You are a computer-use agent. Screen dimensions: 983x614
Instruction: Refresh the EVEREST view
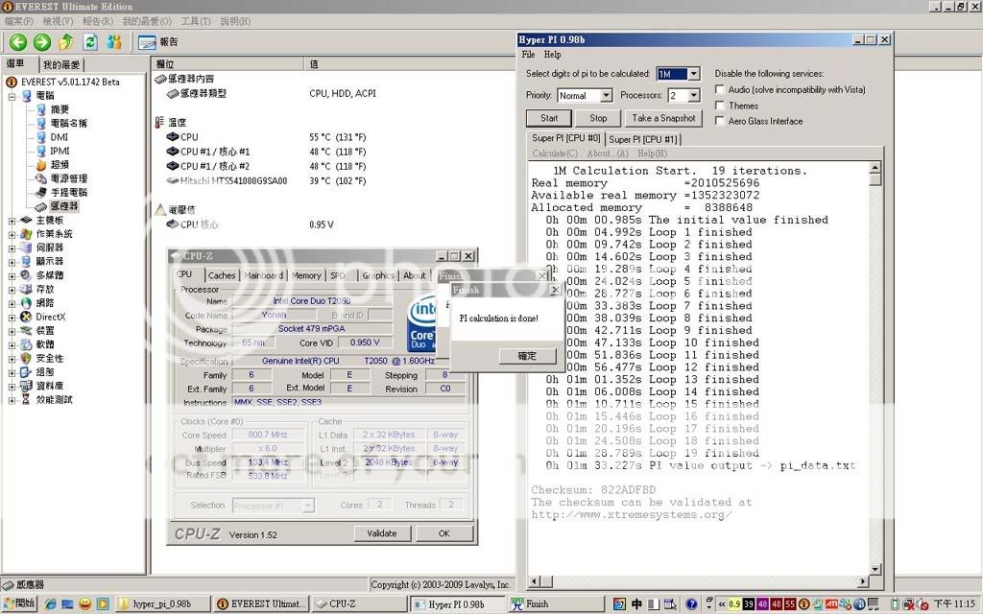click(x=90, y=42)
